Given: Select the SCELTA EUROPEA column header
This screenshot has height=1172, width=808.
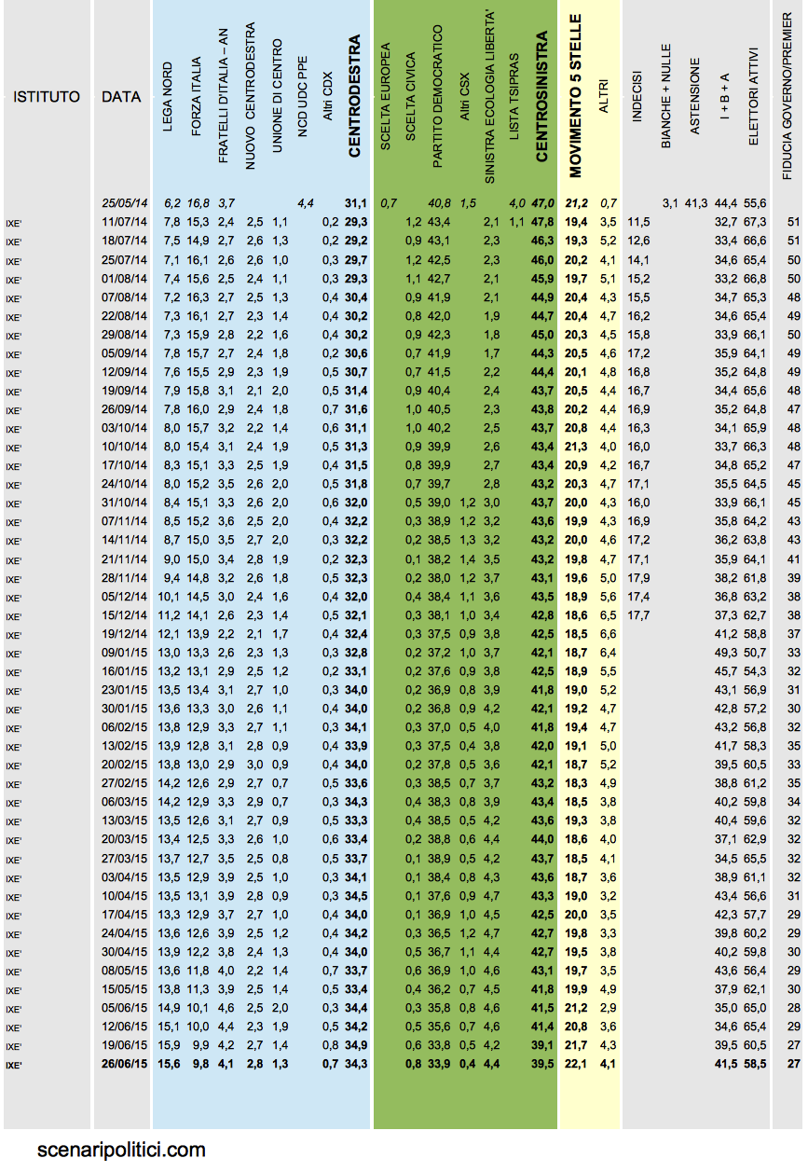Looking at the screenshot, I should (x=386, y=96).
